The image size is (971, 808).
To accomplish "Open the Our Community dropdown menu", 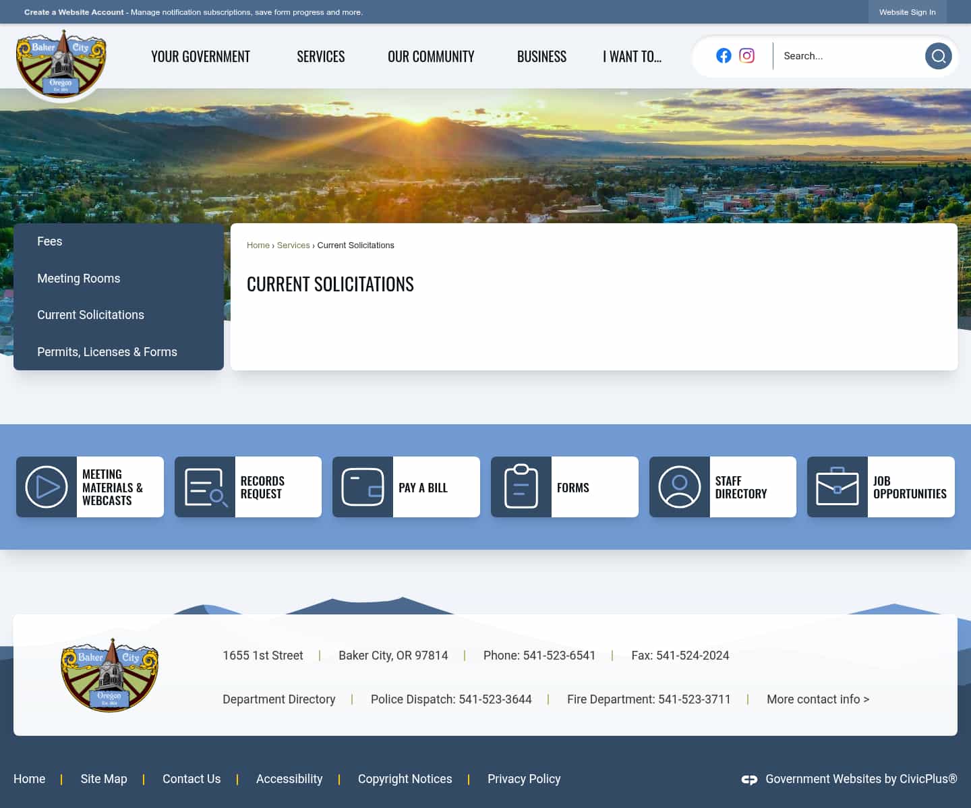I will point(431,57).
